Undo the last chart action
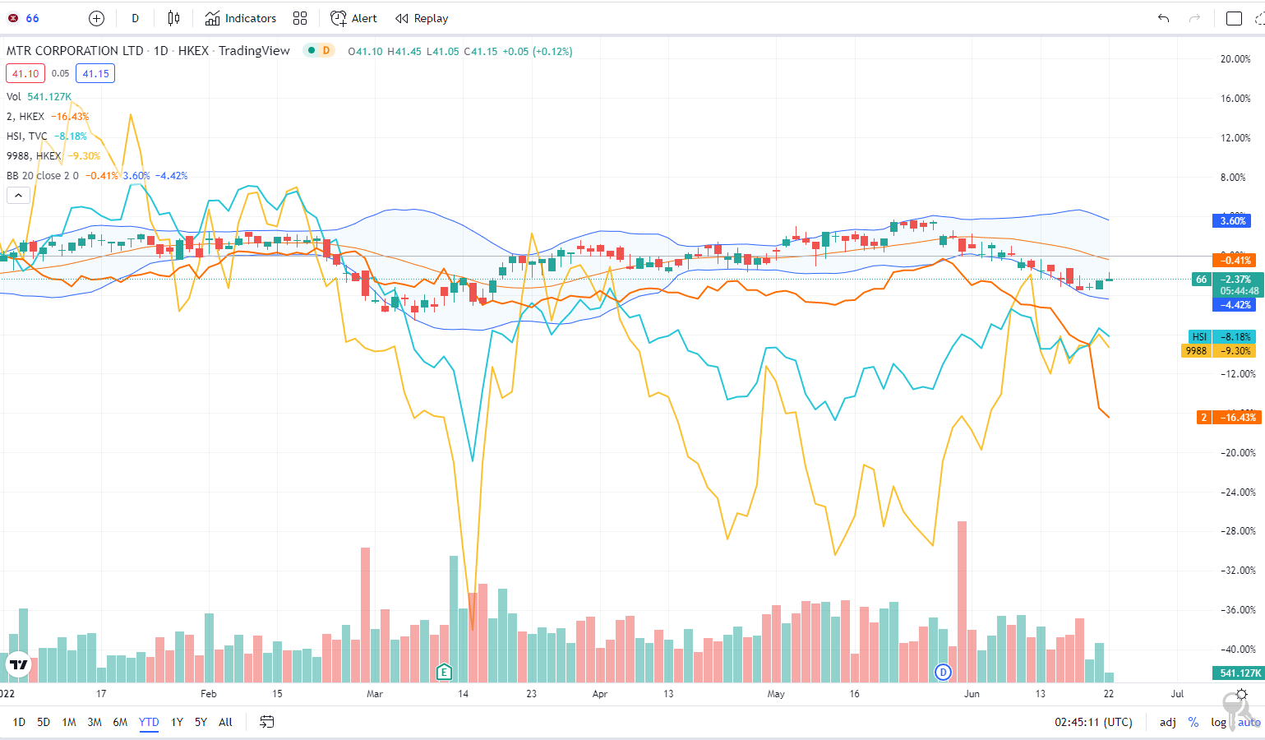 [1163, 18]
